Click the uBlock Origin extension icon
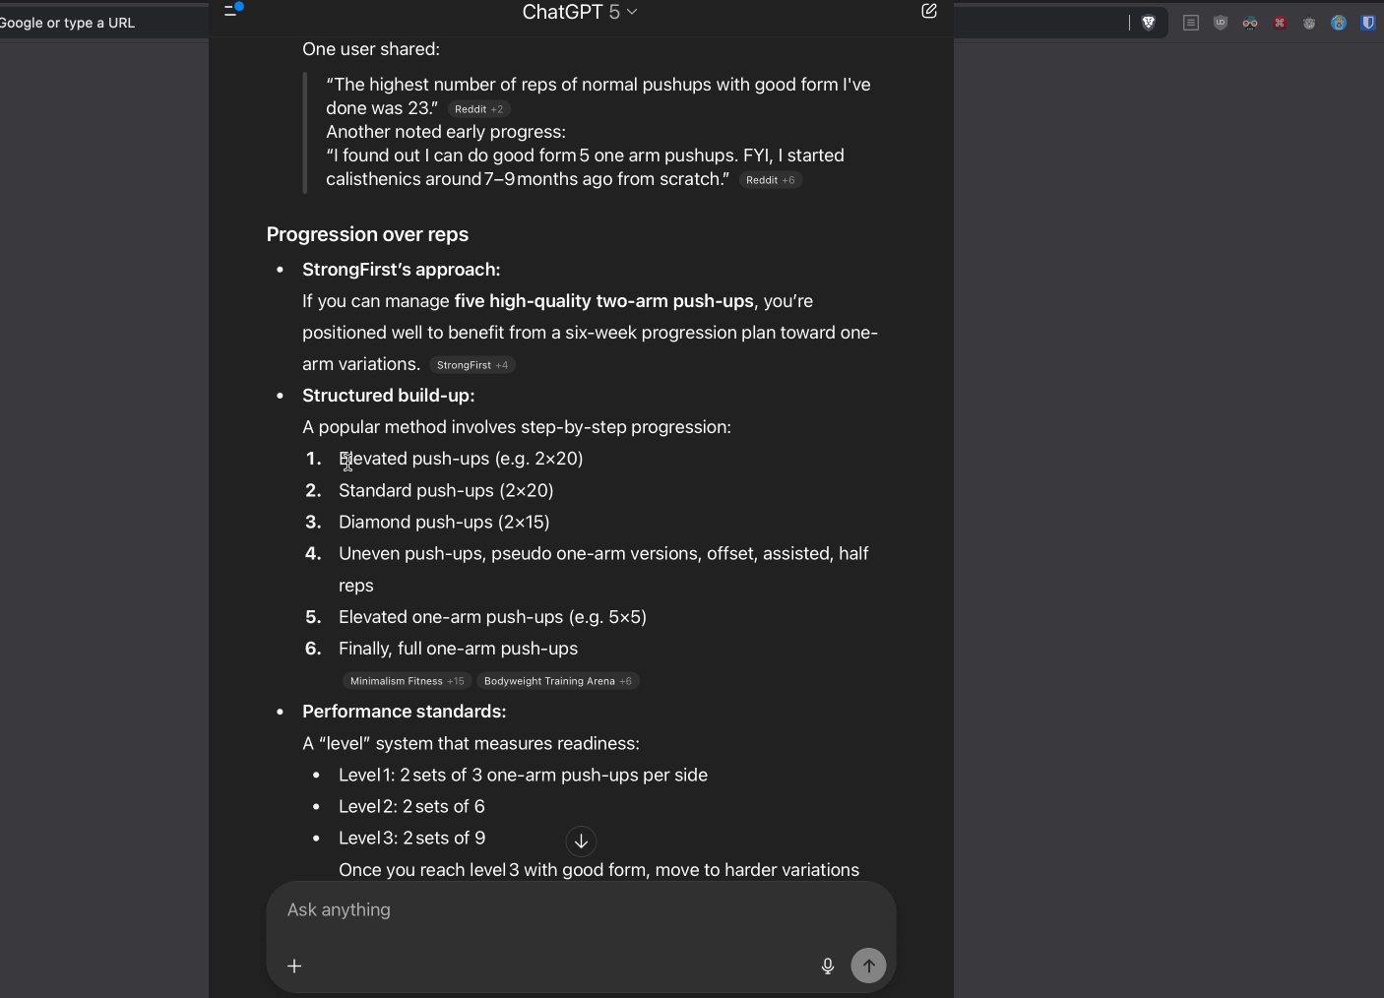 tap(1221, 23)
